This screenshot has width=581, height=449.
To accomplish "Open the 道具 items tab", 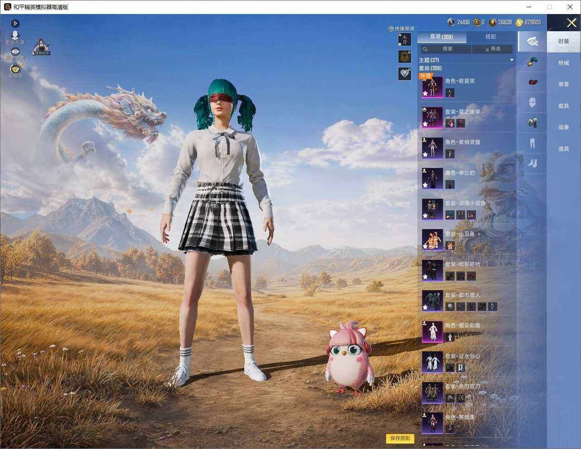I will point(563,149).
